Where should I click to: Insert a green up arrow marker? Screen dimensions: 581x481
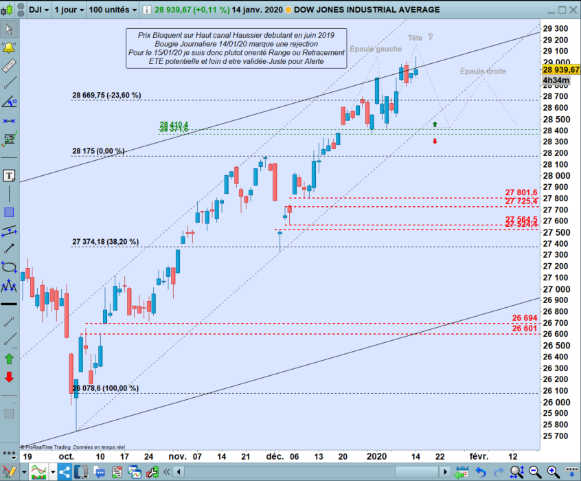[9, 359]
